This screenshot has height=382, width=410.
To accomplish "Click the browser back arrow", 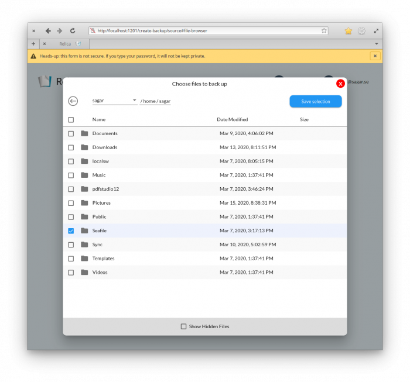I will coord(48,31).
